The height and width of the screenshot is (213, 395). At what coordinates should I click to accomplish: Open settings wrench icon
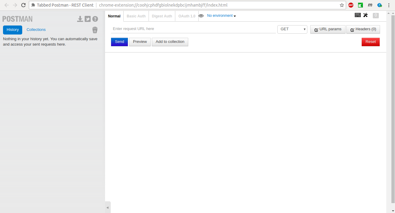click(x=365, y=15)
